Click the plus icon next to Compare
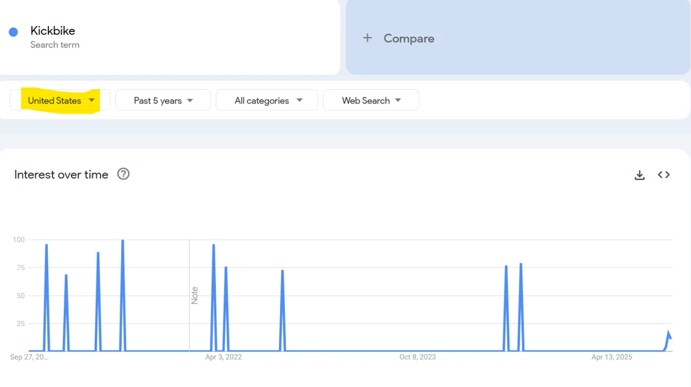This screenshot has width=691, height=387. click(367, 38)
